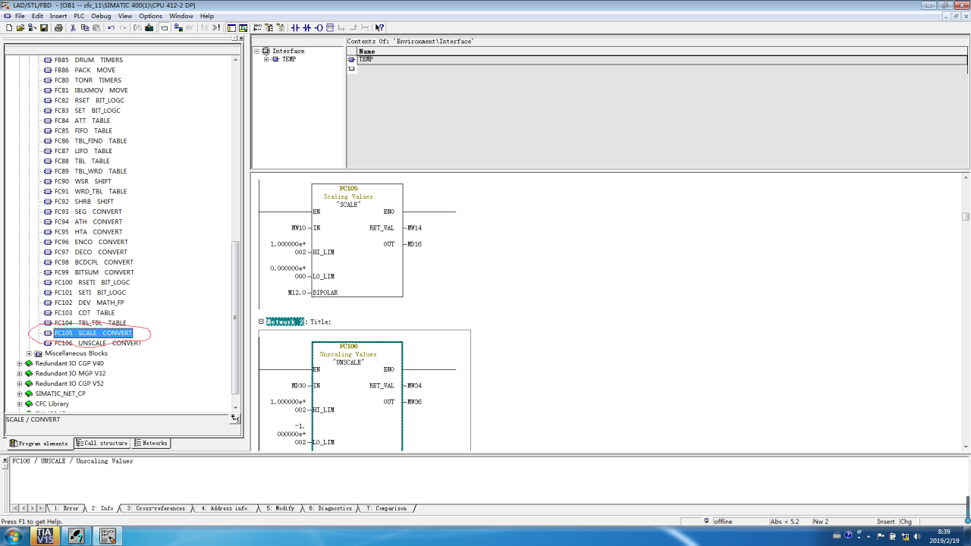The image size is (971, 546).
Task: Expand the SIMATIC_NET_CP library
Action: [x=20, y=394]
